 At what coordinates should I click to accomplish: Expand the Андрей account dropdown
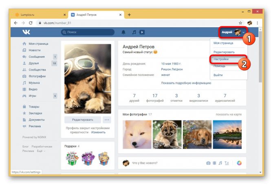pos(233,32)
